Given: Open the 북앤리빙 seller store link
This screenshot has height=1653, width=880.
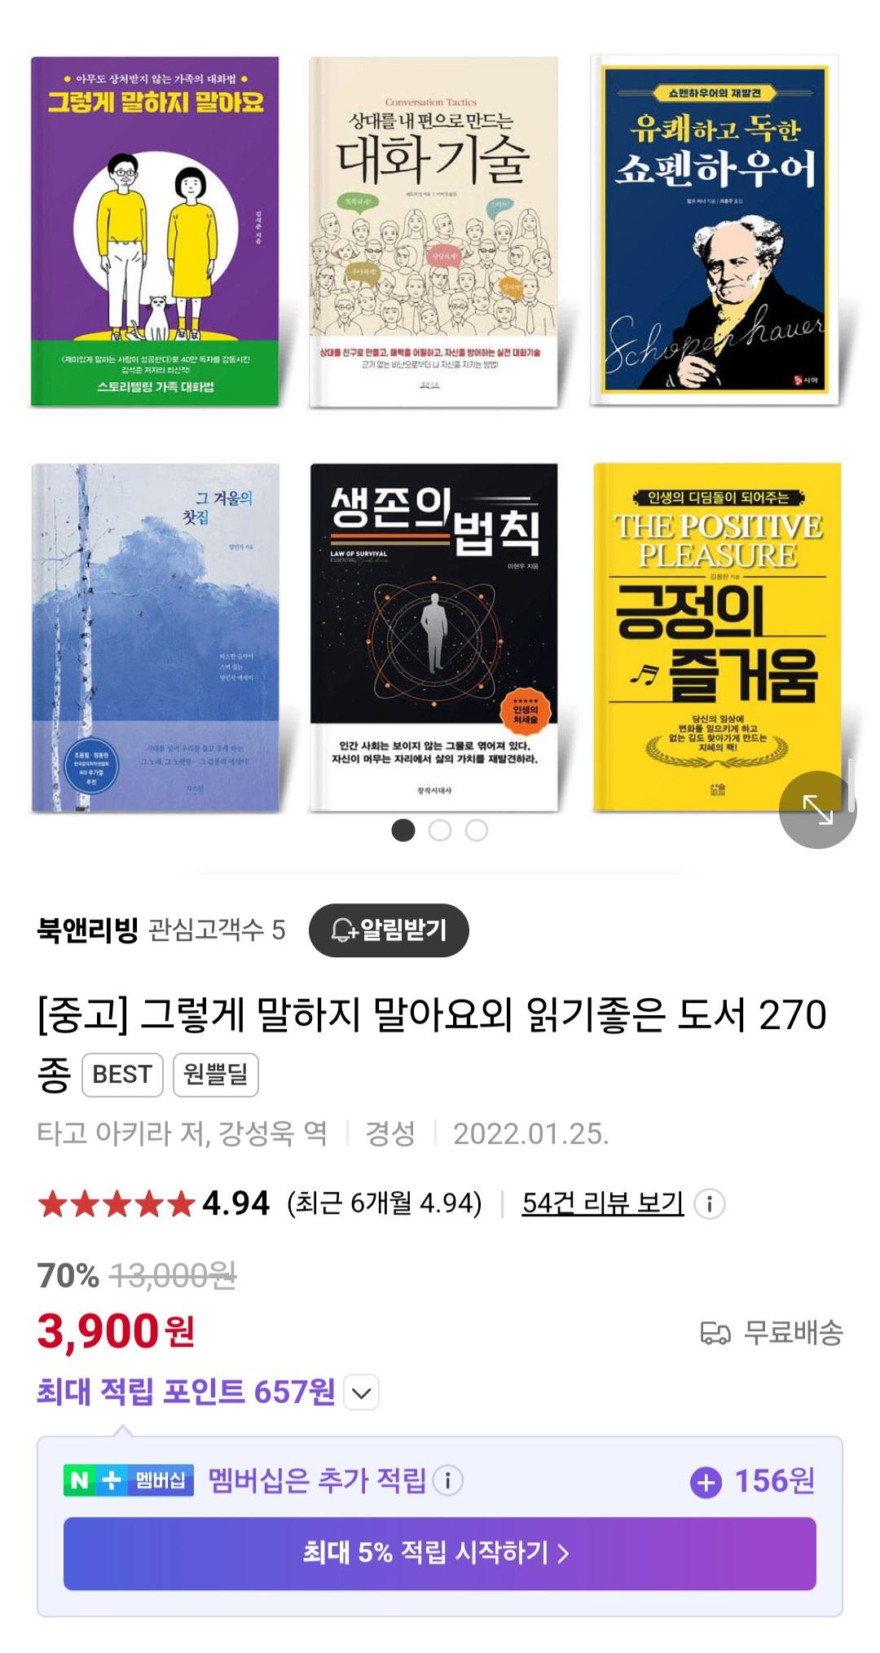Looking at the screenshot, I should (x=88, y=930).
